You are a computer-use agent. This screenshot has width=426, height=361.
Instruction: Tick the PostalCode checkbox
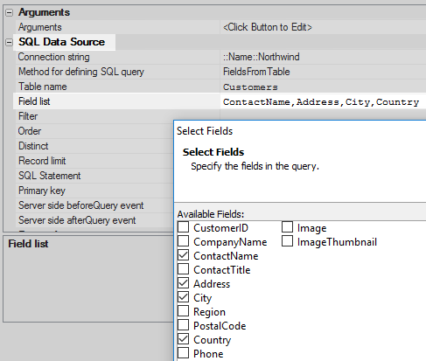tap(183, 325)
